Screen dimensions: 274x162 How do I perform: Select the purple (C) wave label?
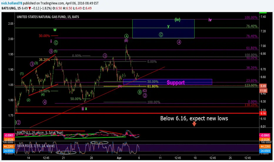click(145, 91)
